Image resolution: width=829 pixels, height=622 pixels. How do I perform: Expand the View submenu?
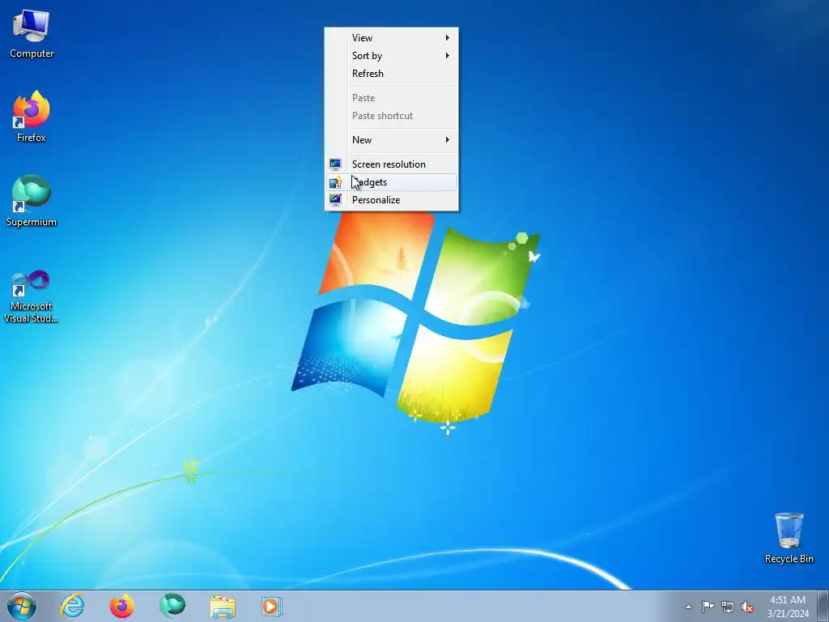pyautogui.click(x=391, y=37)
